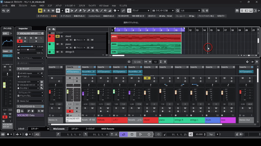Select the Glue tool

[89, 11]
